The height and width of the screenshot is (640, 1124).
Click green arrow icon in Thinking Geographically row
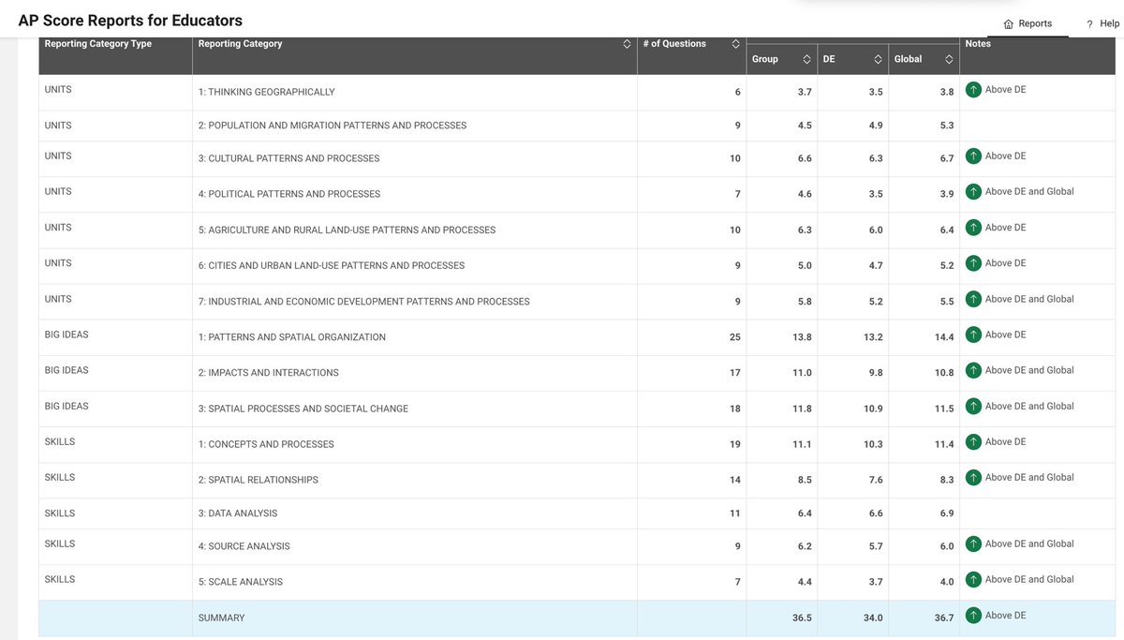973,90
